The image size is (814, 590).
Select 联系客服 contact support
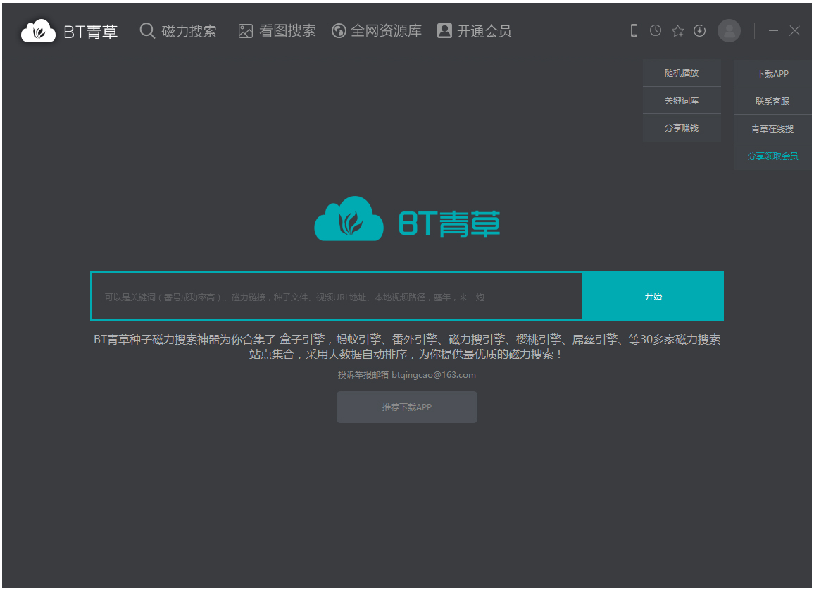(772, 101)
